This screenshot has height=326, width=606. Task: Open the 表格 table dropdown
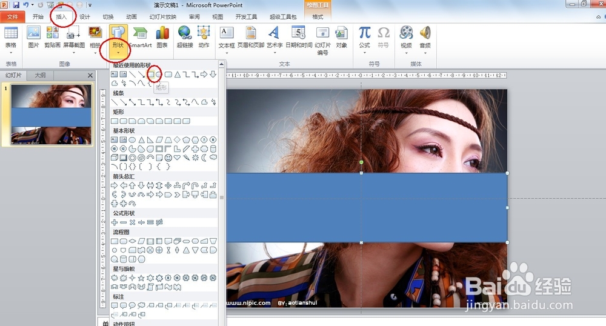point(11,52)
